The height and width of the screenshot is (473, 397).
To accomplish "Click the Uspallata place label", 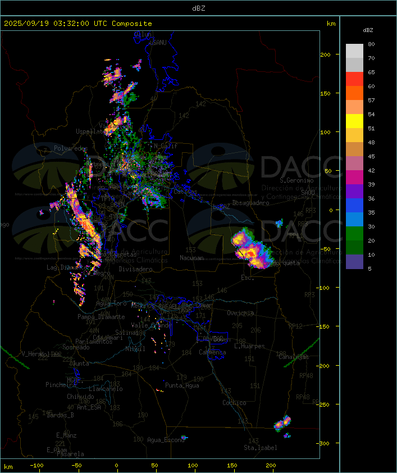I will point(90,131).
